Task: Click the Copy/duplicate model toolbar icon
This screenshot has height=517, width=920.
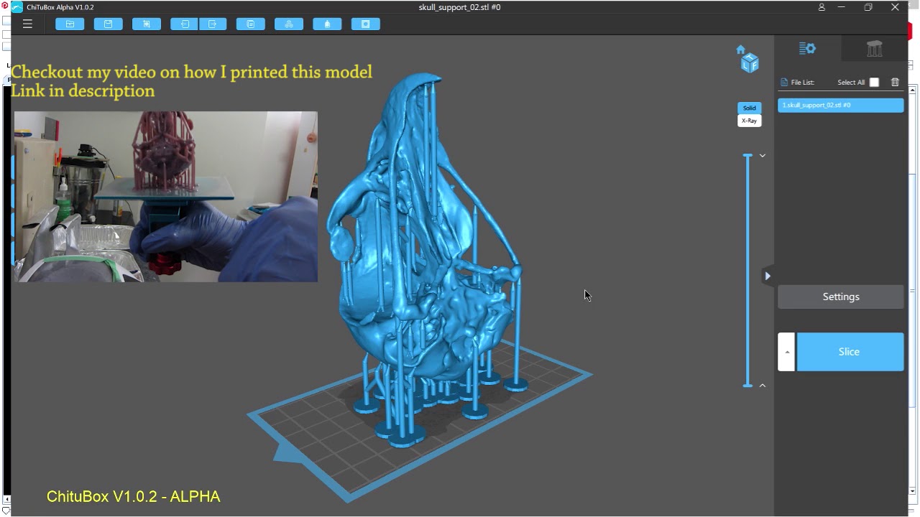Action: point(250,24)
